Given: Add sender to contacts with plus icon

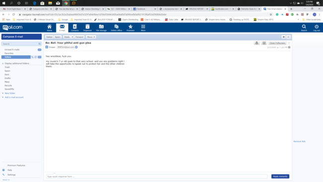Looking at the screenshot, I should pos(76,47).
